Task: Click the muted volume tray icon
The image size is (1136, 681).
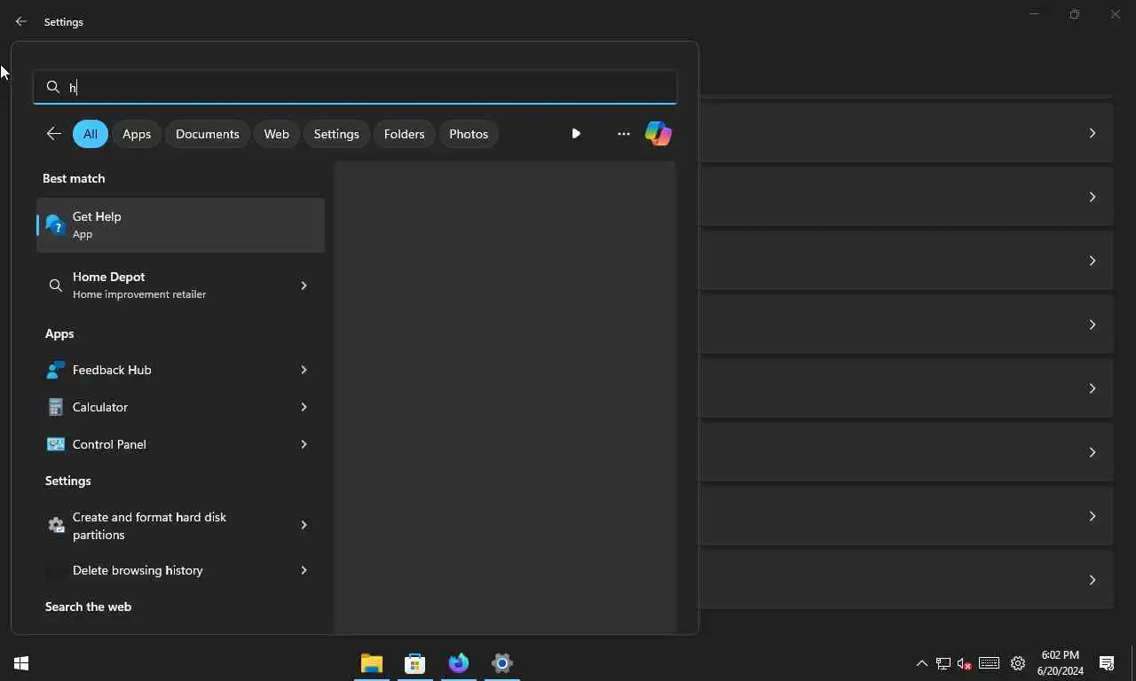Action: (965, 663)
